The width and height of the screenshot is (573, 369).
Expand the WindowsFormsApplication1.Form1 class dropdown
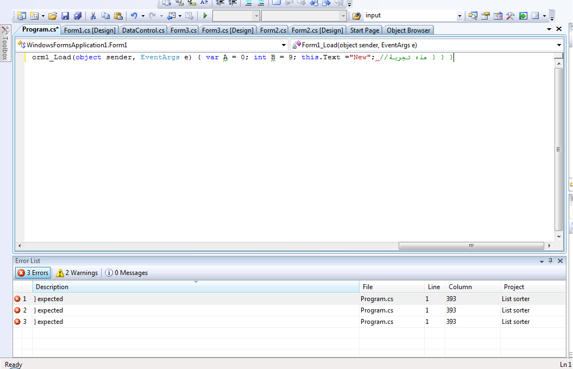(284, 45)
